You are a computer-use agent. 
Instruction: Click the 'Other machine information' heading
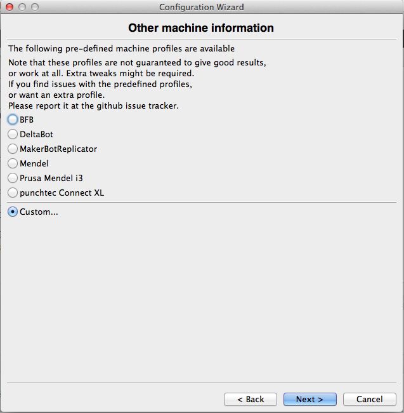[201, 28]
